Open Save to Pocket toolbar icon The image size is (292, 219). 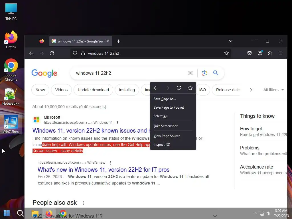(249, 53)
